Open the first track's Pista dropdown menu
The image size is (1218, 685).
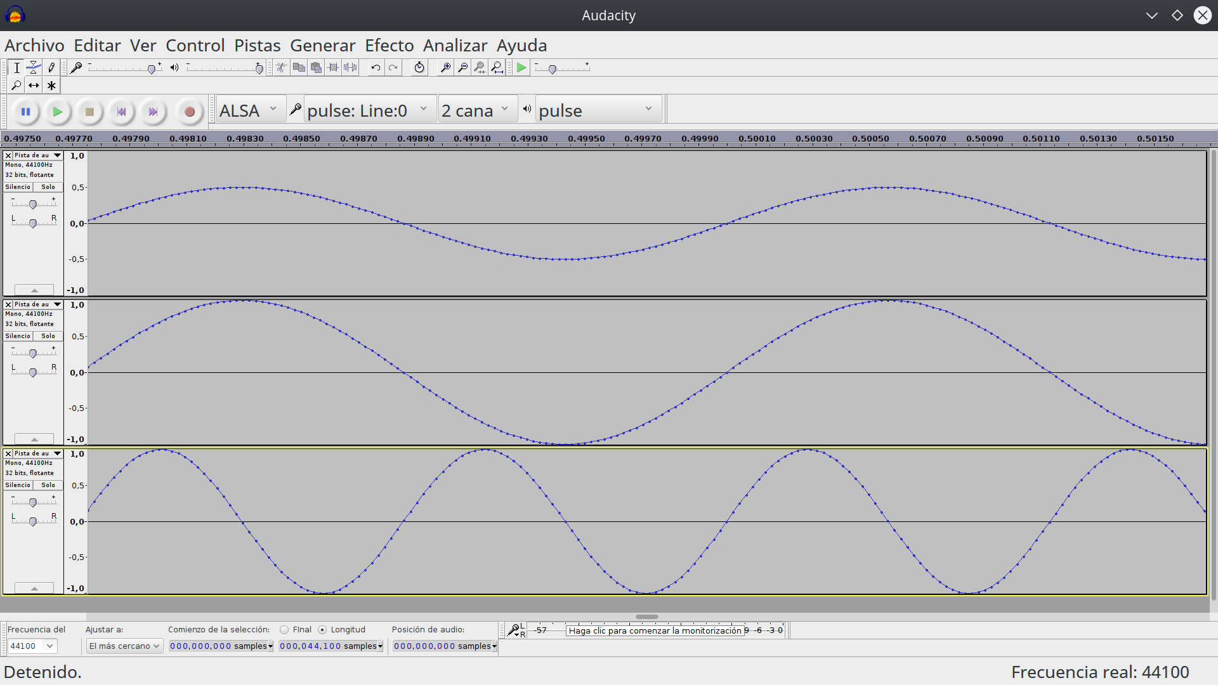(38, 155)
